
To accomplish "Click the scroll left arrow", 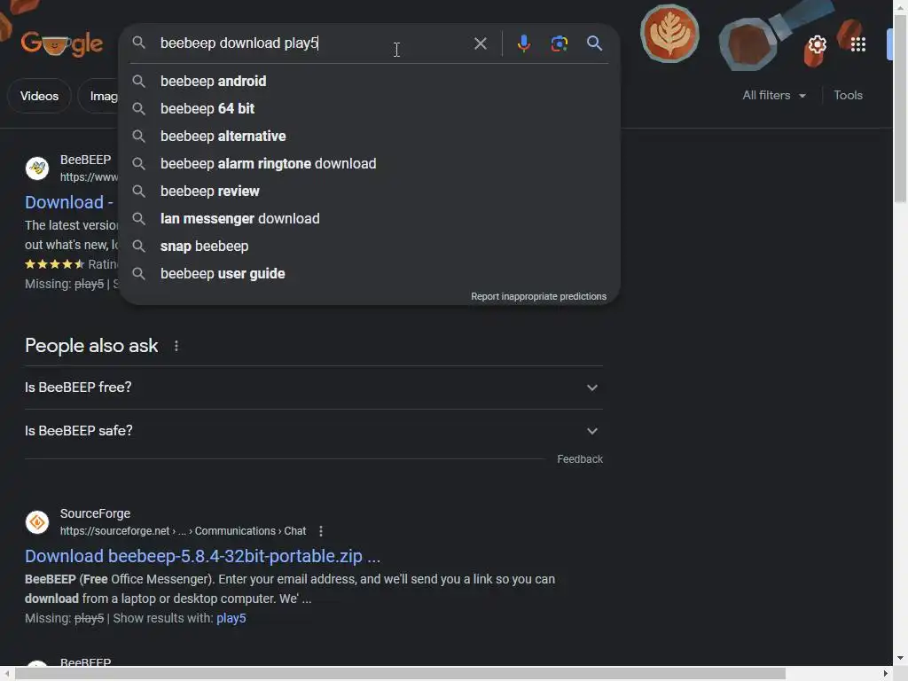I will [6, 674].
